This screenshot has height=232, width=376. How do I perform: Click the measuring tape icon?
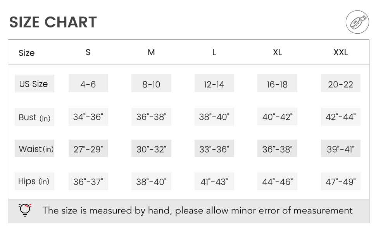tap(357, 22)
